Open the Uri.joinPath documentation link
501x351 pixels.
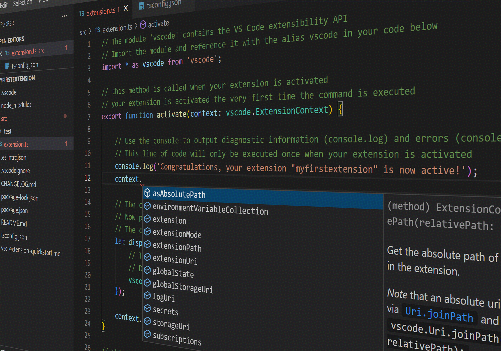point(439,314)
